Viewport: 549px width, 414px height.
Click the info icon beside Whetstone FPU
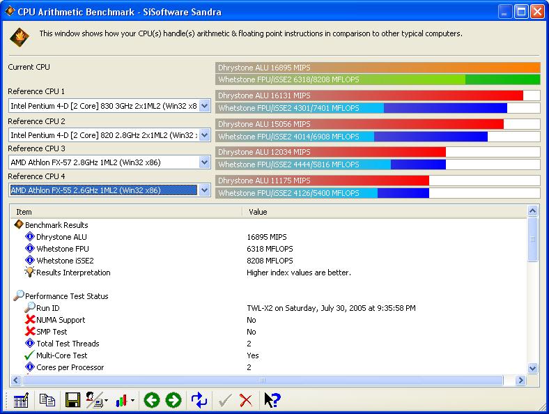[x=30, y=248]
